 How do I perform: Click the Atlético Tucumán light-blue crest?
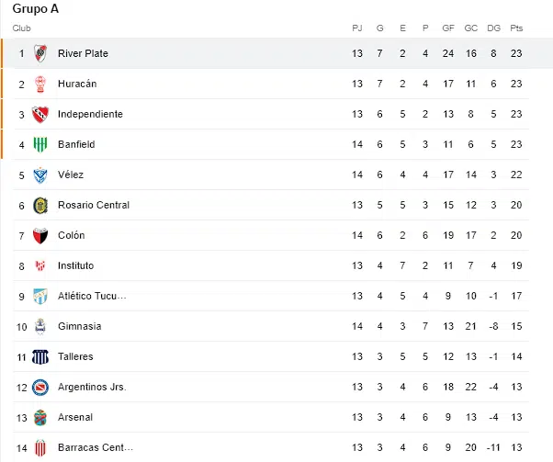(x=40, y=297)
